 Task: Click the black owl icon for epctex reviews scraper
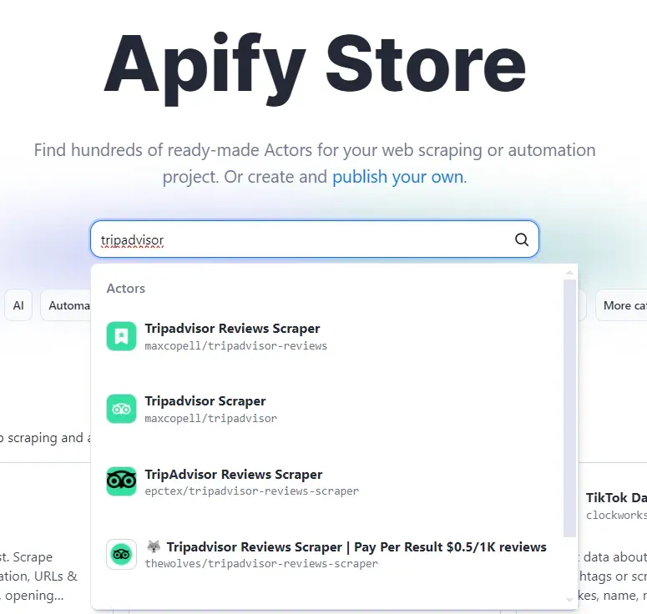pyautogui.click(x=121, y=481)
